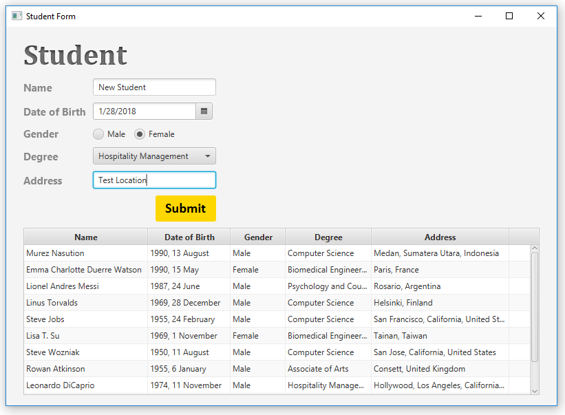Focus the Name input field
The image size is (565, 415).
tap(154, 87)
